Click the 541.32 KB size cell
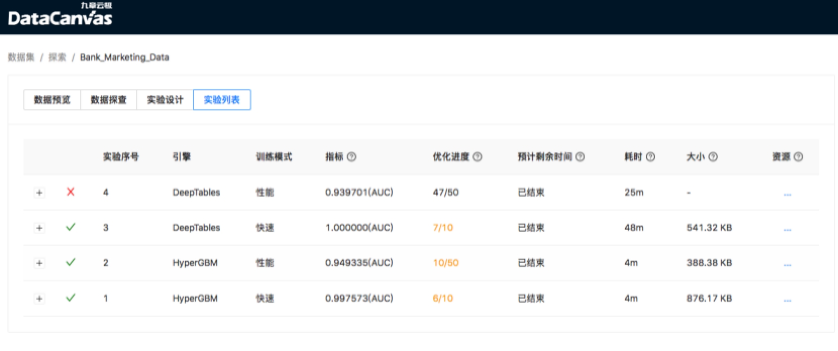The height and width of the screenshot is (351, 838). [709, 227]
